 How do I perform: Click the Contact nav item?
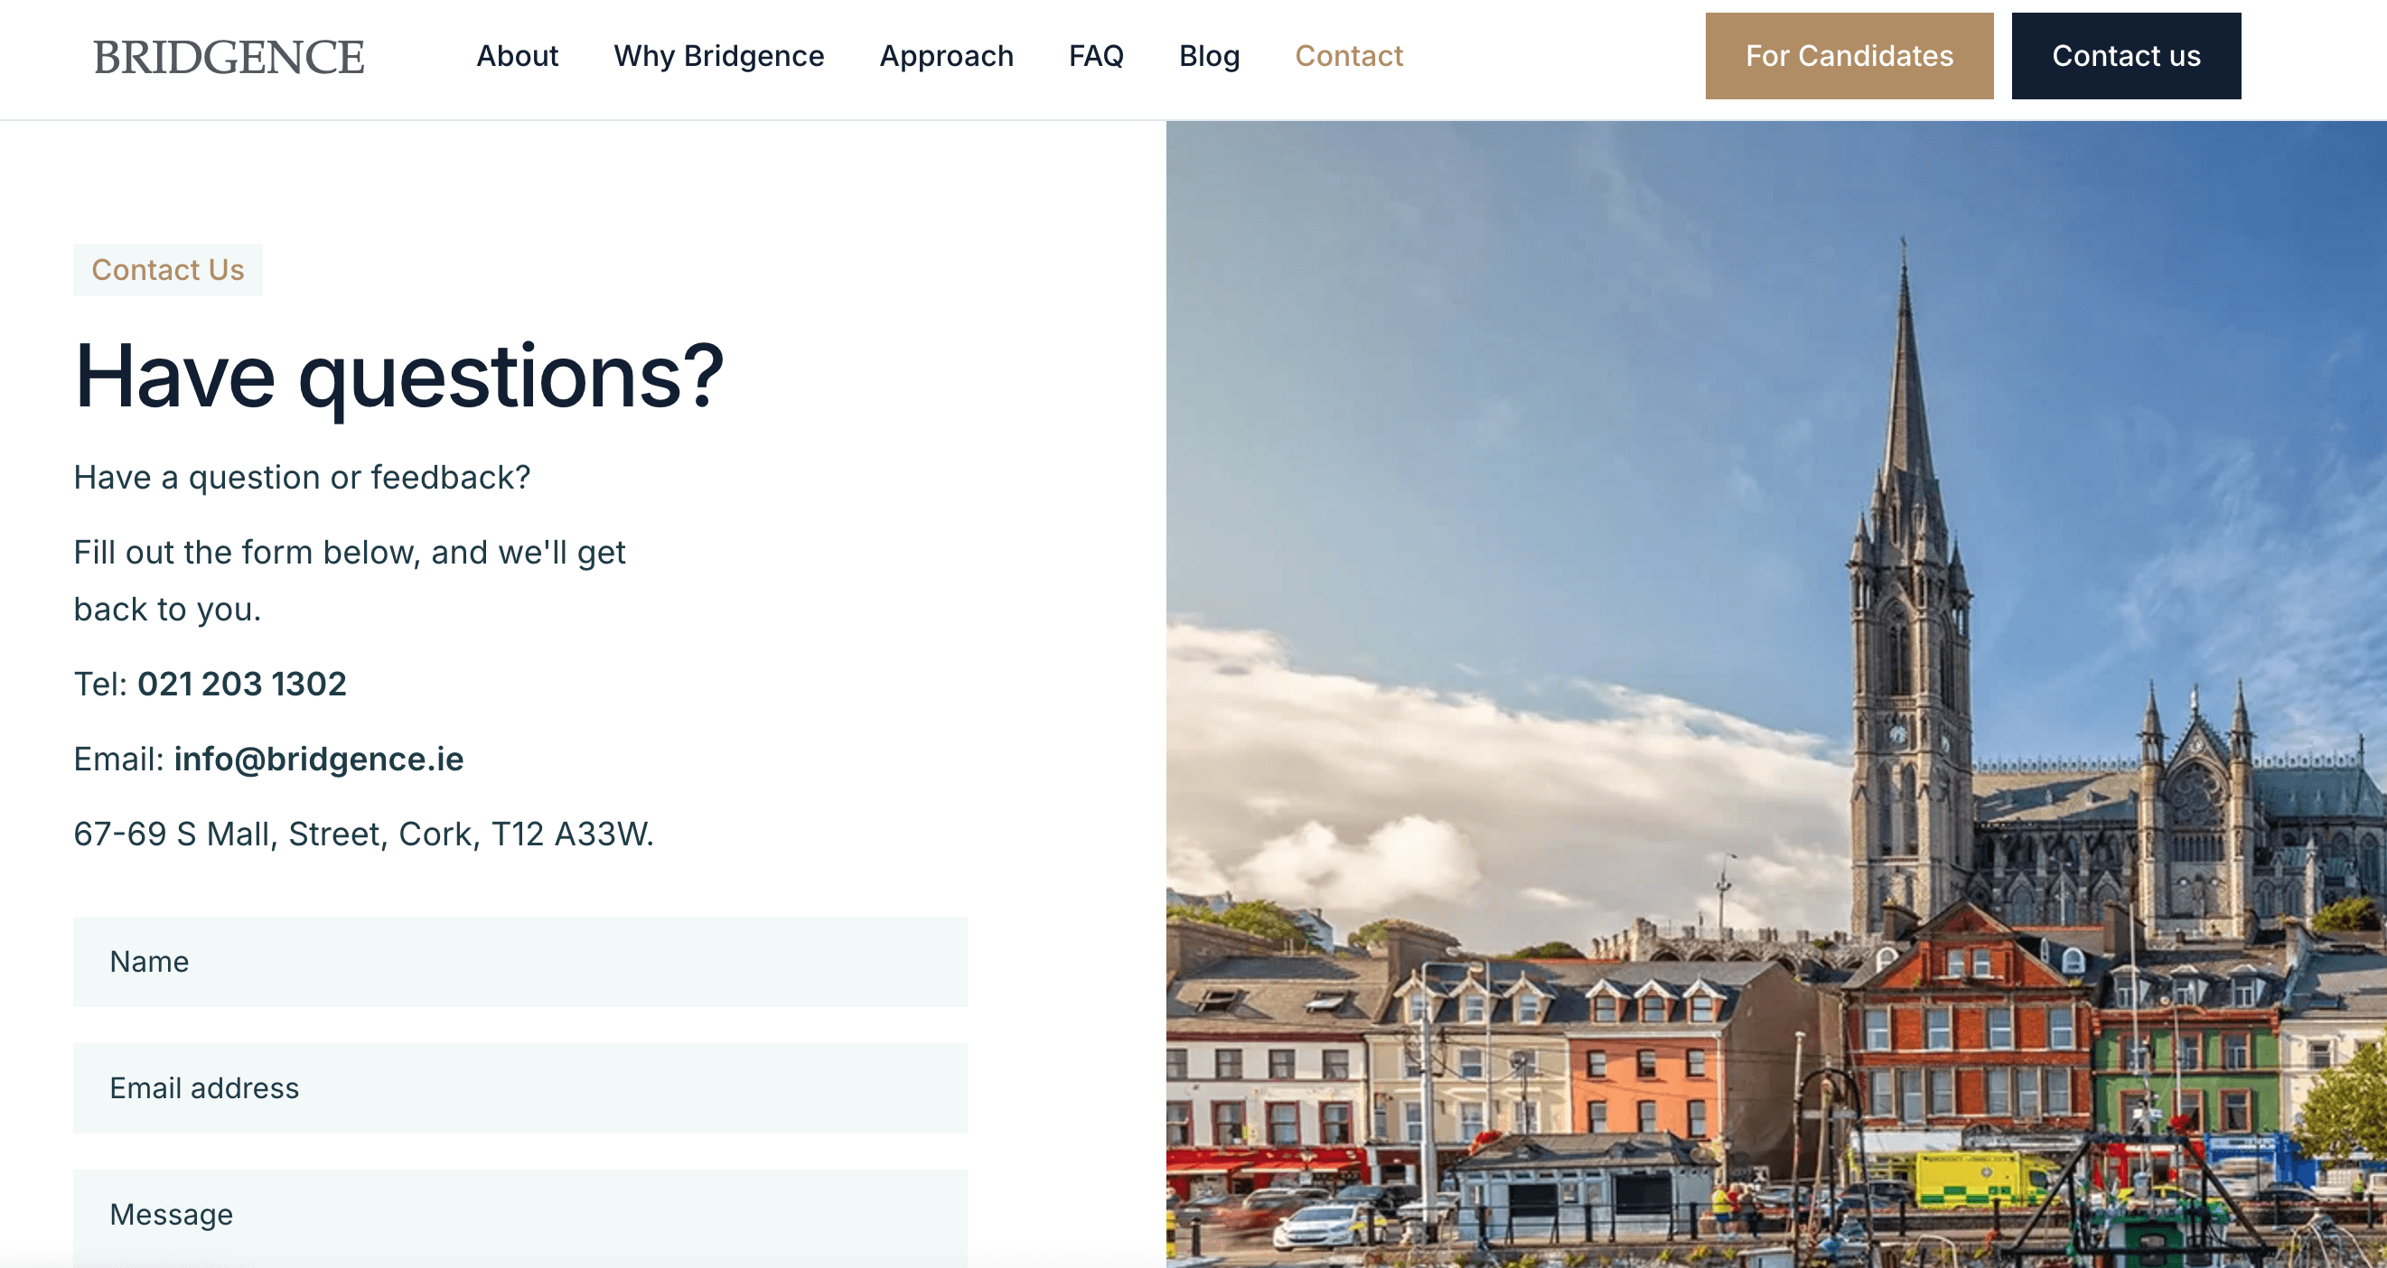pyautogui.click(x=1348, y=57)
